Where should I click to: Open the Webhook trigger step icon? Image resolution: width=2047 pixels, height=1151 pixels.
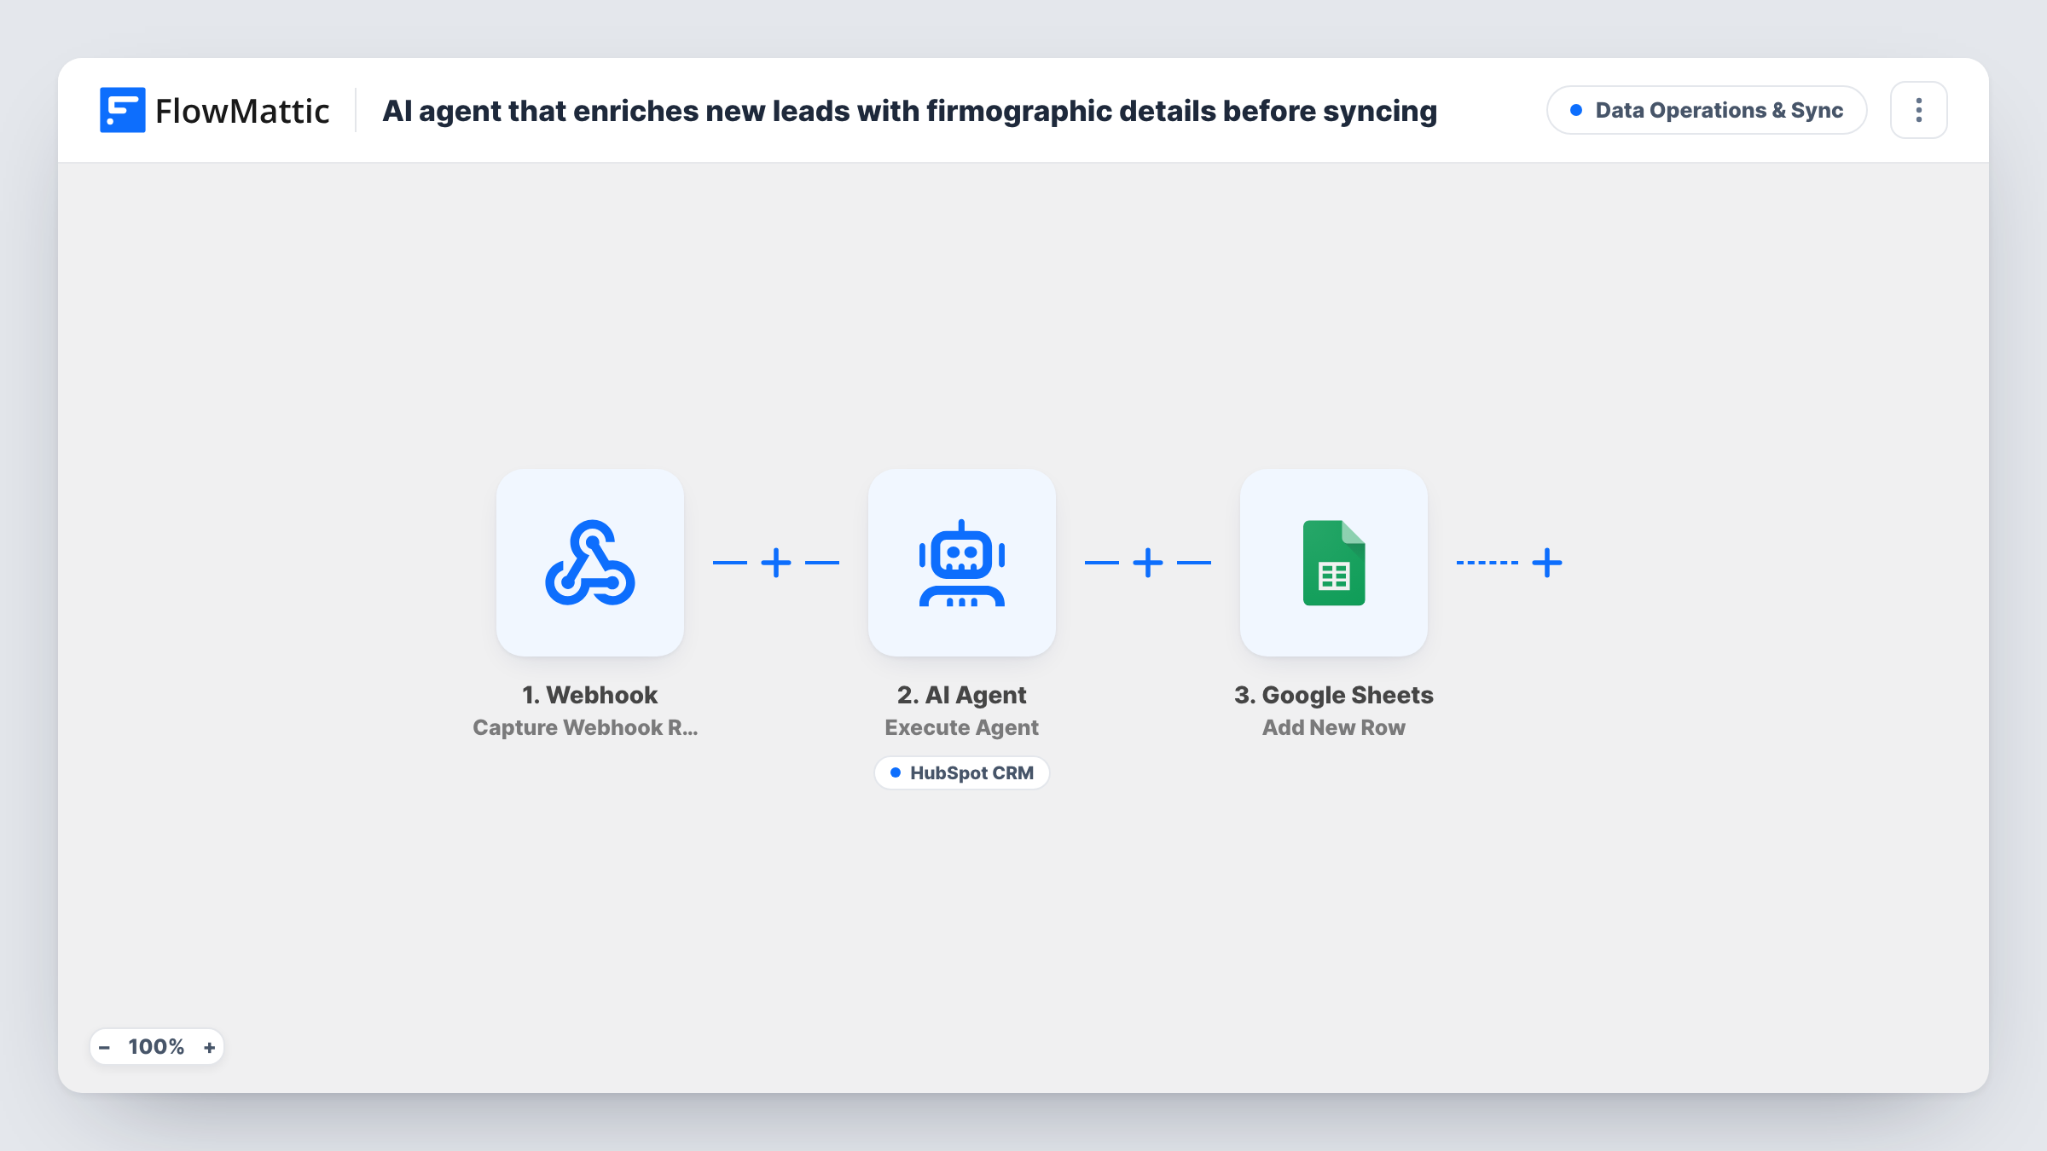[x=590, y=563]
